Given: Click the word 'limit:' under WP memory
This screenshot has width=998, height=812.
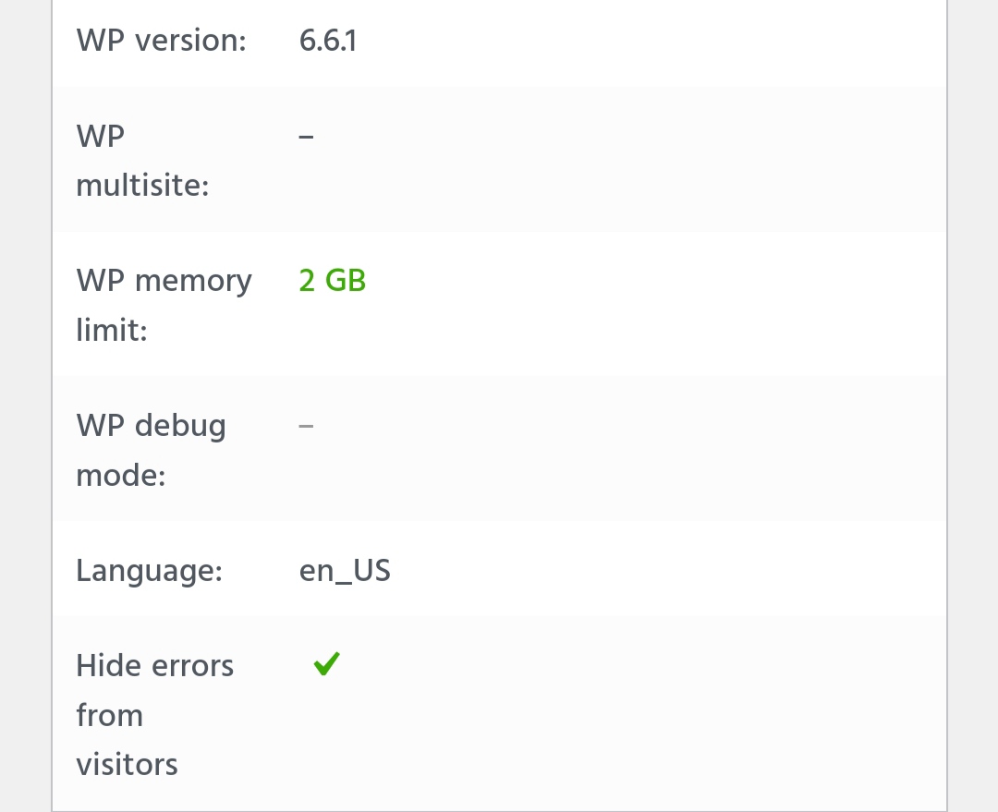Looking at the screenshot, I should (112, 331).
